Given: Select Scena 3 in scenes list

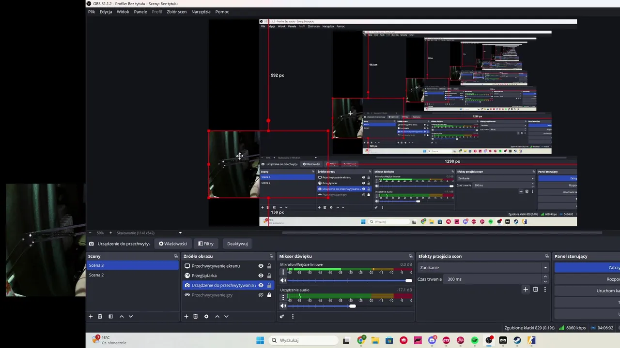Looking at the screenshot, I should click(x=133, y=265).
